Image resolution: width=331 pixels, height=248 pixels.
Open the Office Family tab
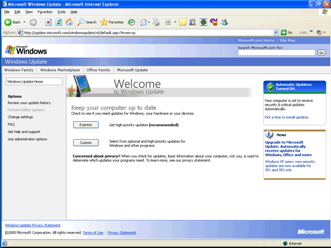98,70
